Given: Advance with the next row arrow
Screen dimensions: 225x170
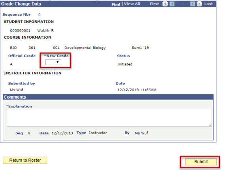Looking at the screenshot, I should pos(193,4).
